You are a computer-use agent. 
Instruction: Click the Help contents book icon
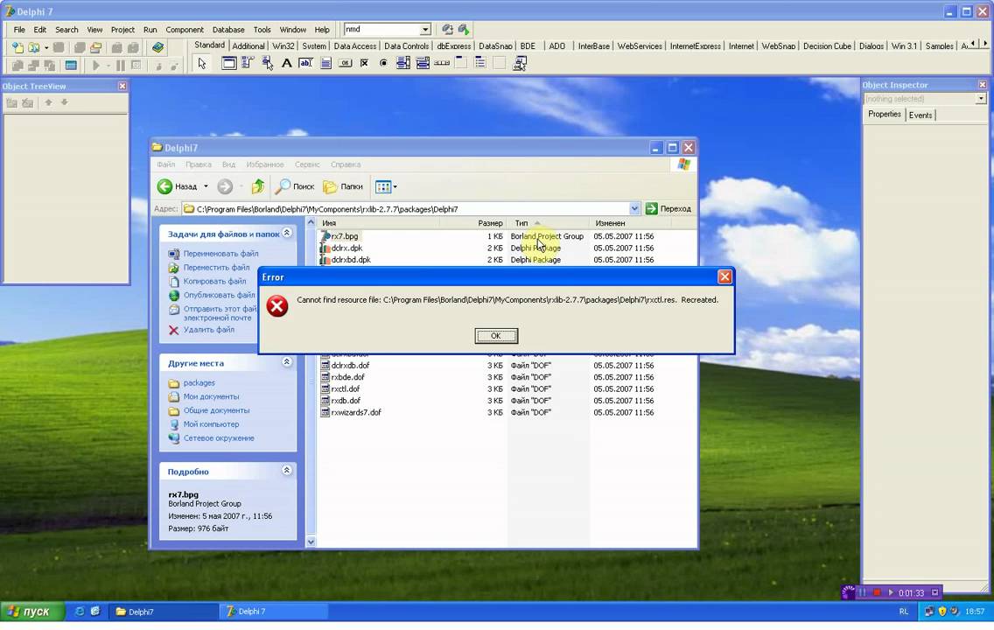click(x=157, y=47)
